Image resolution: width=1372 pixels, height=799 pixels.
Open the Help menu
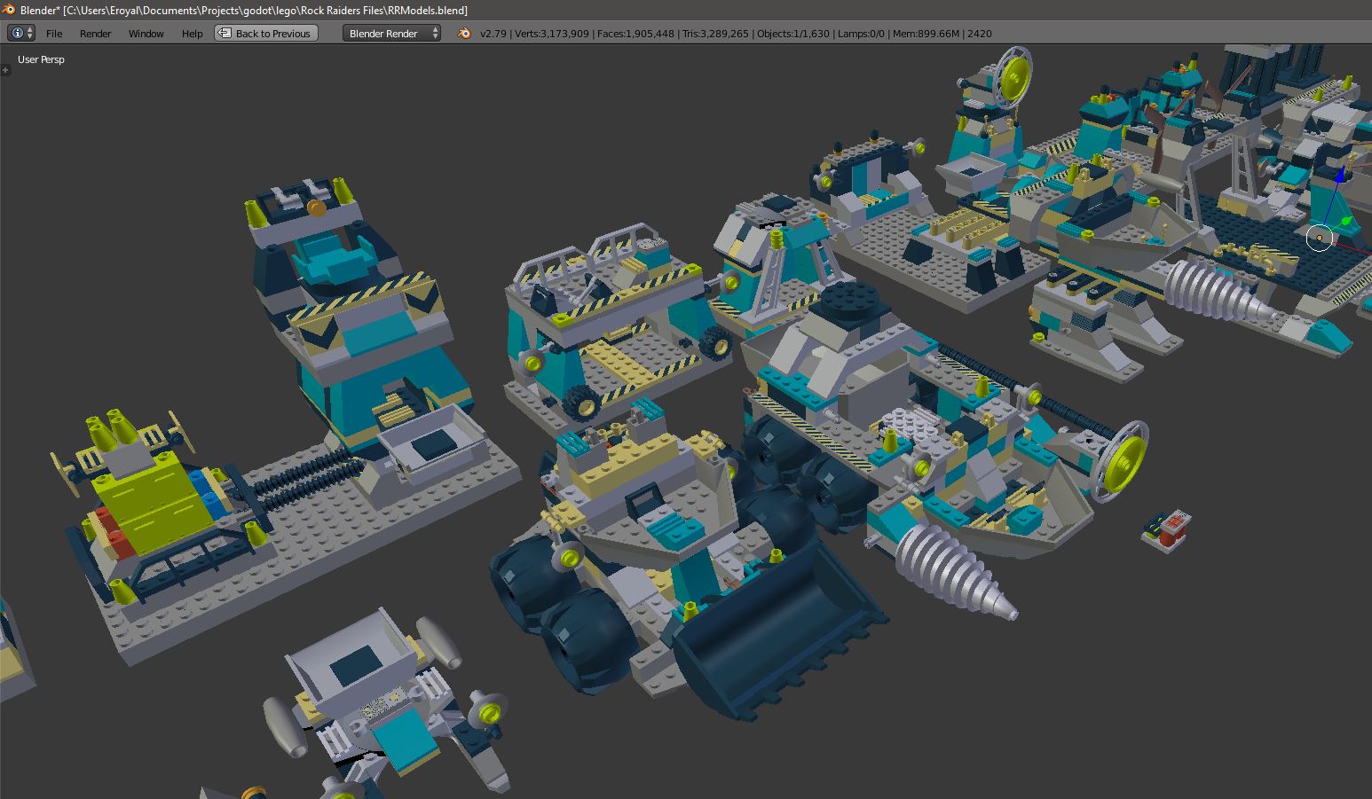(192, 34)
